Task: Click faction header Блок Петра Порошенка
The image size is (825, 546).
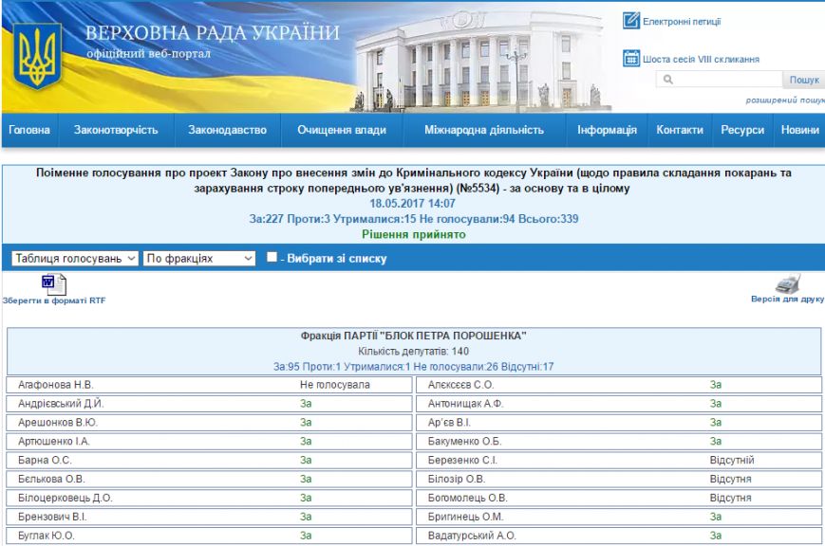Action: [x=414, y=336]
